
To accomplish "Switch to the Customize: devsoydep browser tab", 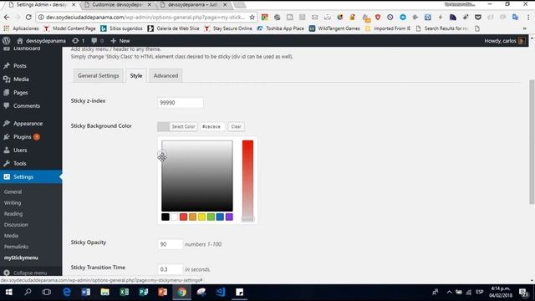I will click(x=118, y=5).
